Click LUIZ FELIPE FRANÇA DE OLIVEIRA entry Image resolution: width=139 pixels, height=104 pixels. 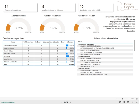(91, 52)
